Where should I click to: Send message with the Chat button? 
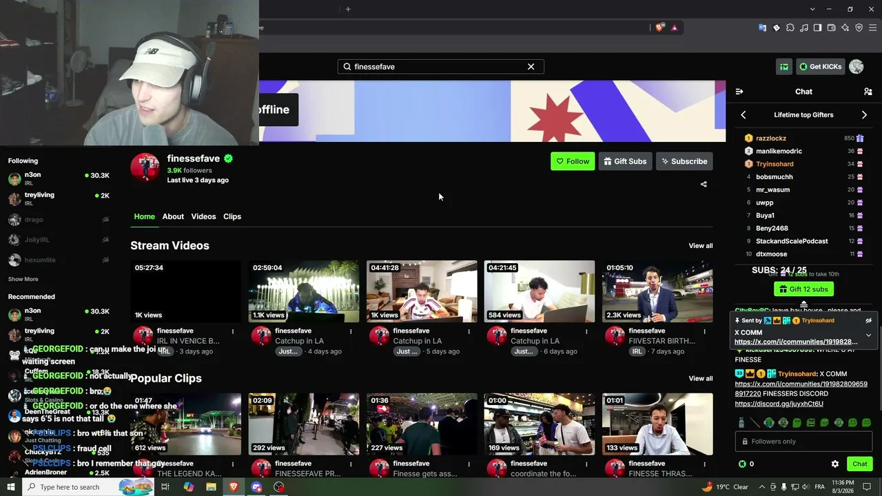[859, 464]
